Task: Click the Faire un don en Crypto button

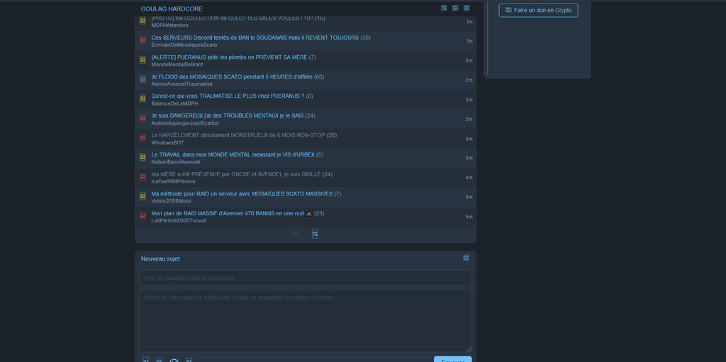Action: point(539,10)
